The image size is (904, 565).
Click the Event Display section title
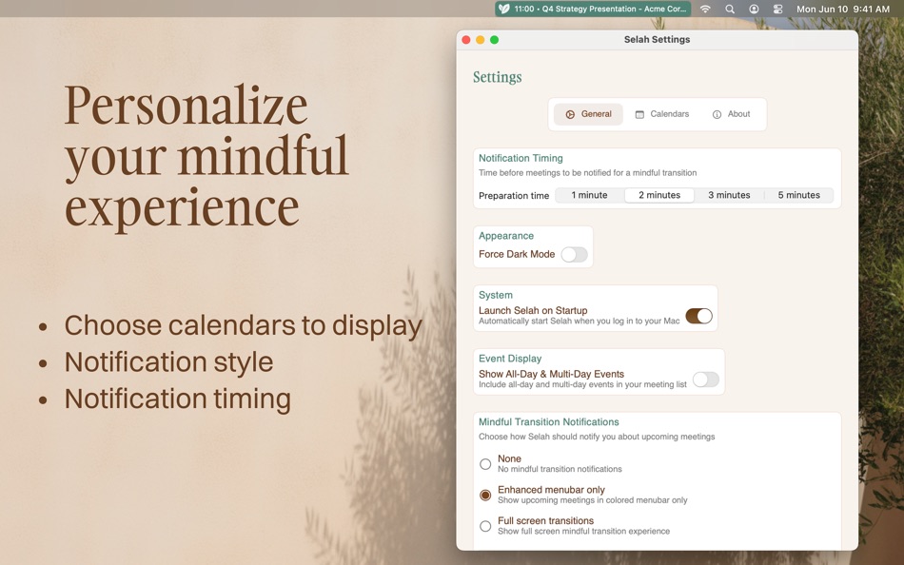pyautogui.click(x=510, y=359)
